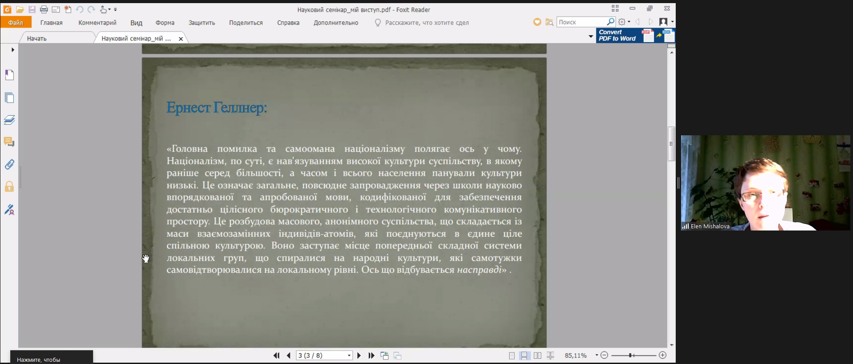Switch to the Главная ribbon tab

click(x=51, y=23)
